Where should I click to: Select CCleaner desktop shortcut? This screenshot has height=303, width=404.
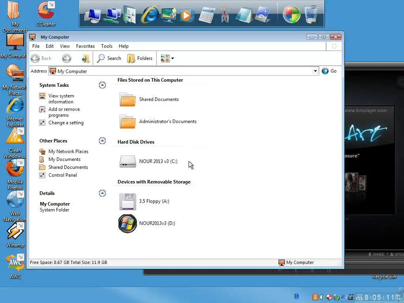46,14
